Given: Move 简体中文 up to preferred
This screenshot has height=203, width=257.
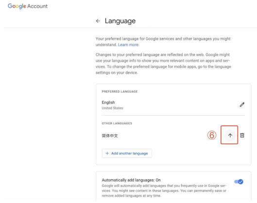Looking at the screenshot, I should [230, 135].
